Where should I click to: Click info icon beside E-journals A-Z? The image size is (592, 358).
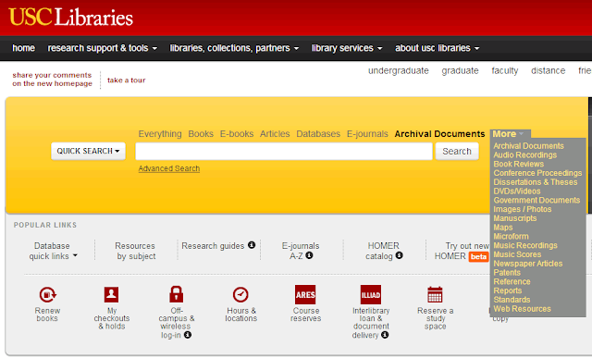pyautogui.click(x=309, y=255)
